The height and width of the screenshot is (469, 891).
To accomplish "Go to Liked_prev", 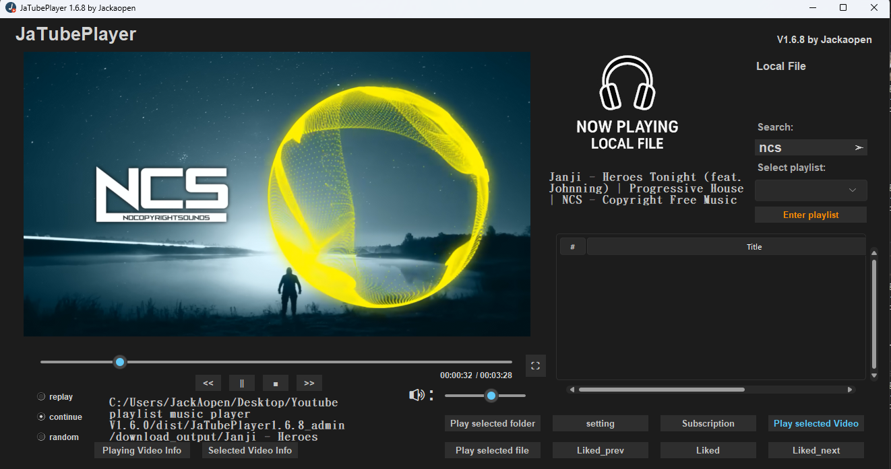I will pyautogui.click(x=601, y=450).
